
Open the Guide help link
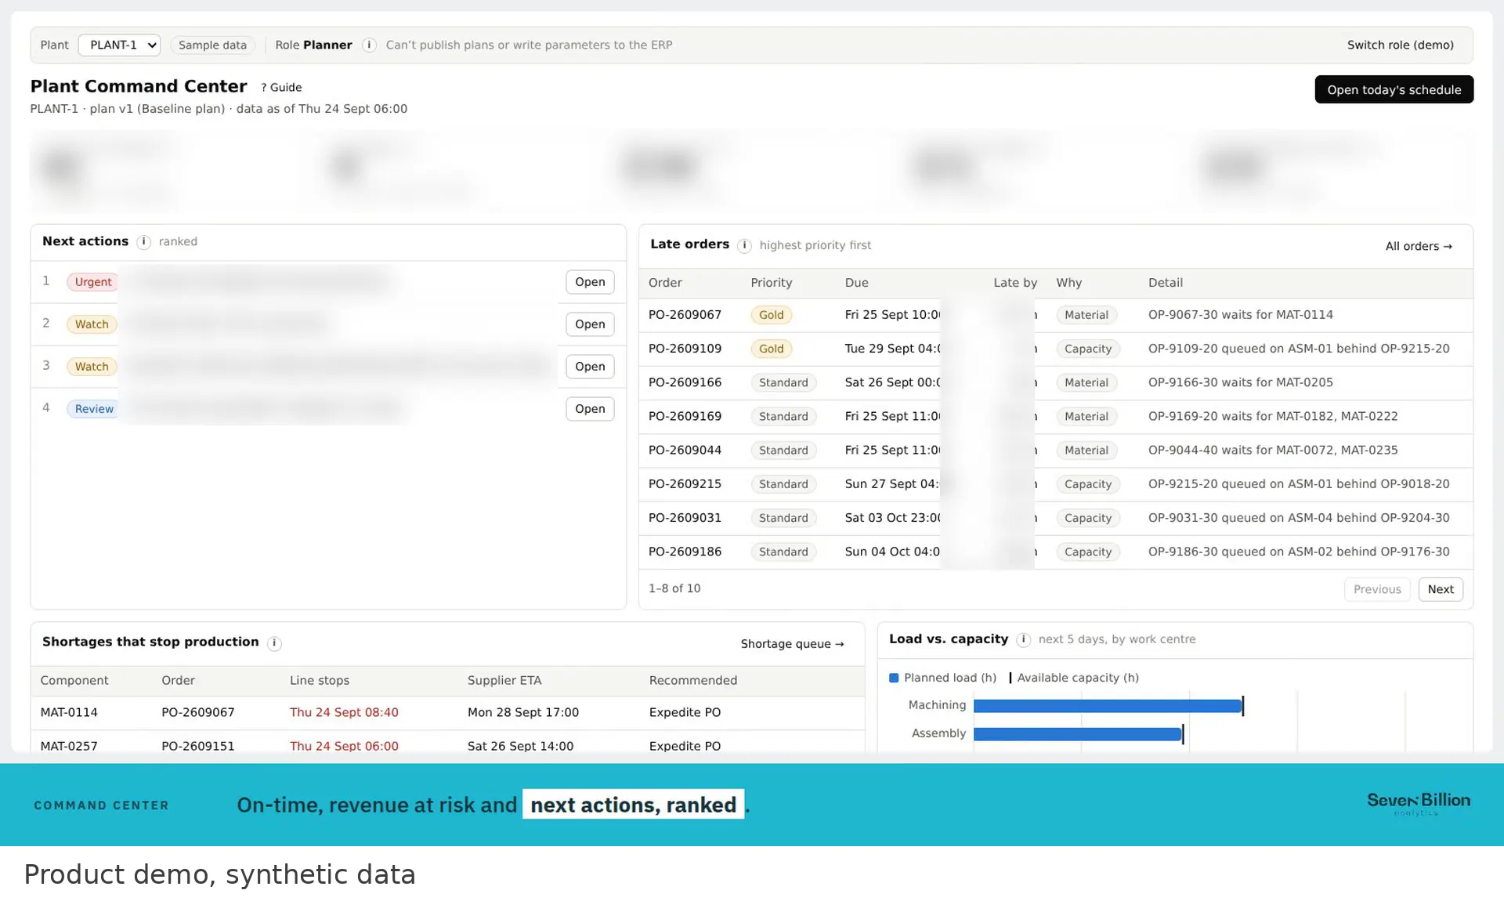281,87
